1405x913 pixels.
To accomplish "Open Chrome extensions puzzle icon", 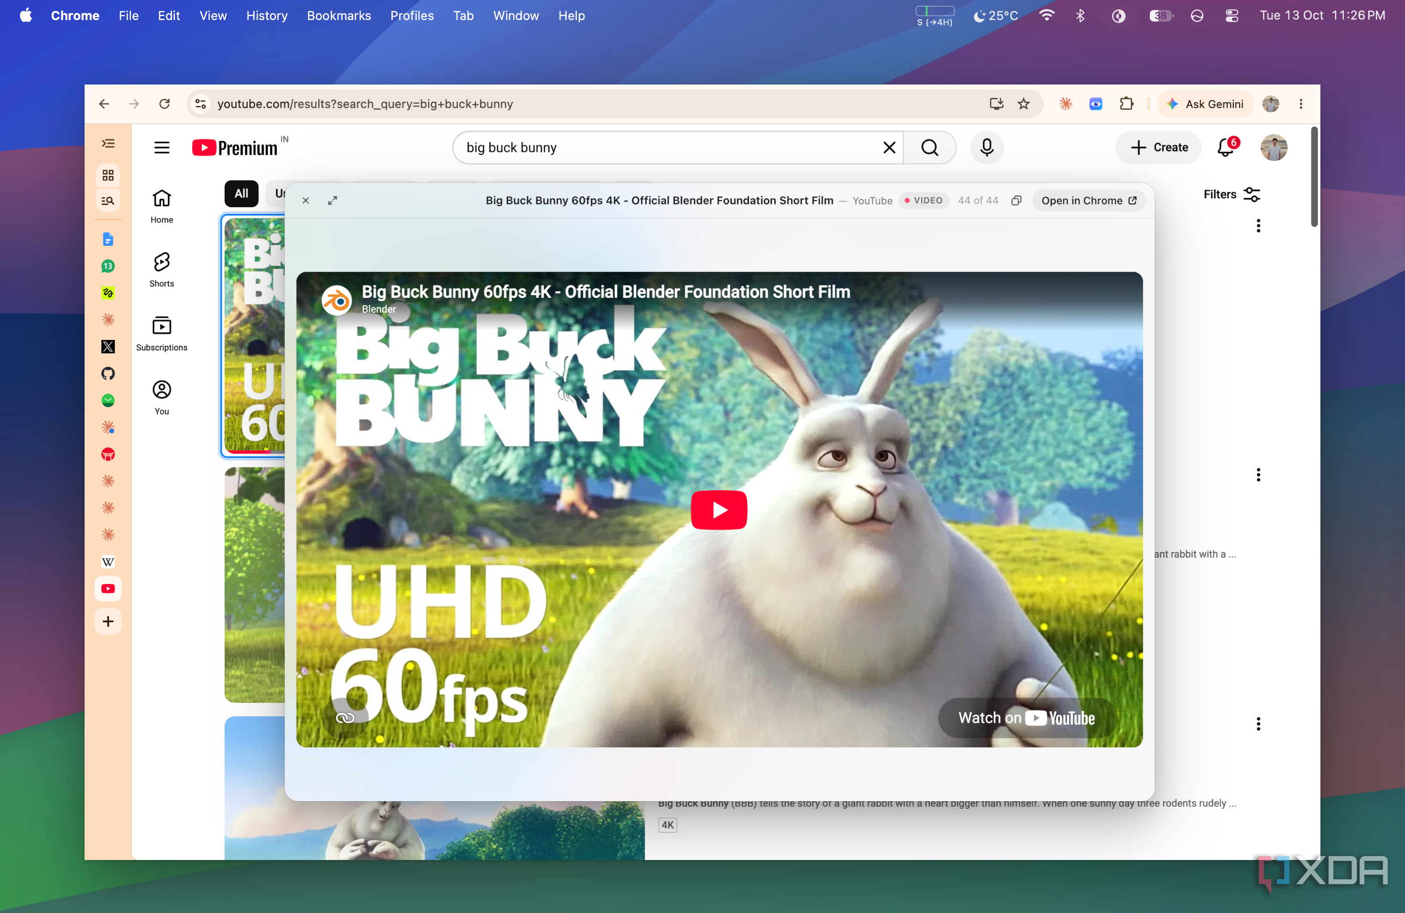I will click(x=1126, y=104).
